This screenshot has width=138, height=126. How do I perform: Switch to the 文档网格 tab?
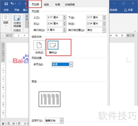[x=70, y=5]
